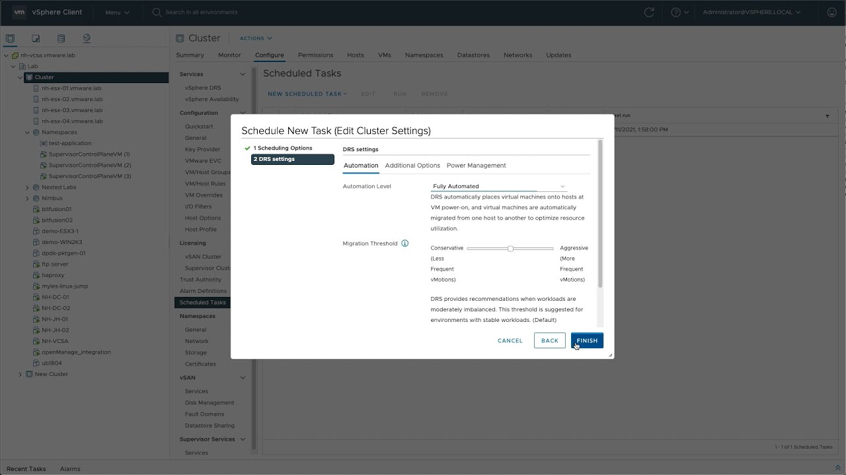Open the Permissions tab
The height and width of the screenshot is (475, 846).
315,55
